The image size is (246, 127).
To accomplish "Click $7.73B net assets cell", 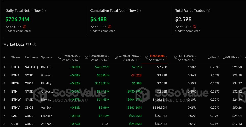I will (162, 67).
